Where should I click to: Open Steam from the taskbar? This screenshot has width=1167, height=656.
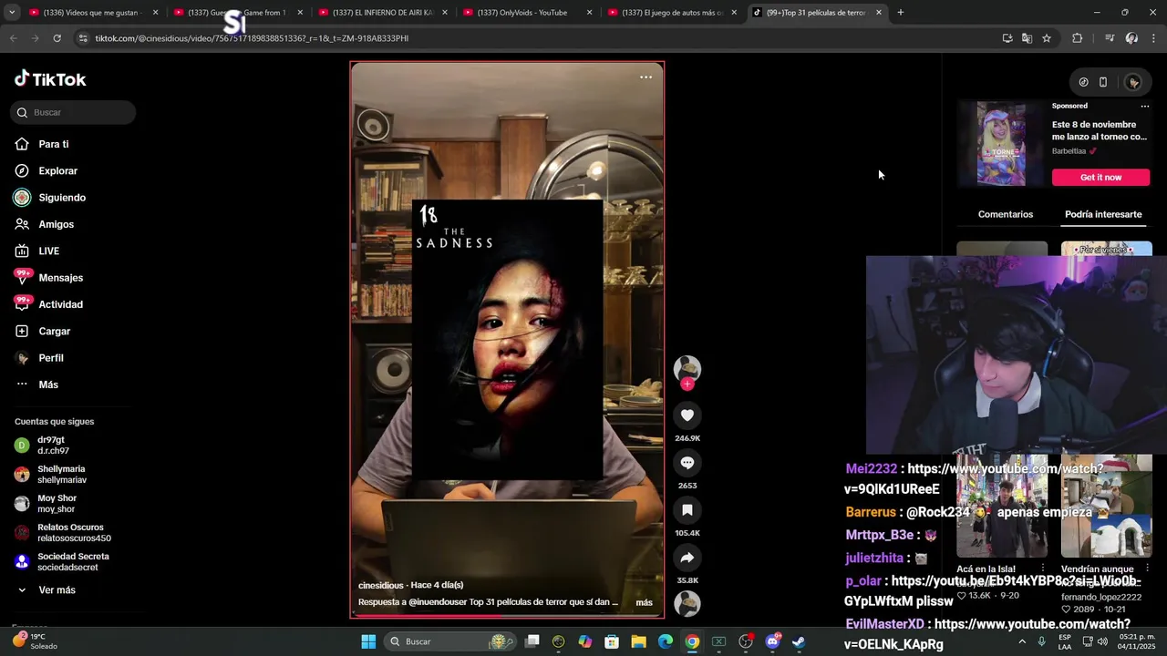[x=799, y=641]
